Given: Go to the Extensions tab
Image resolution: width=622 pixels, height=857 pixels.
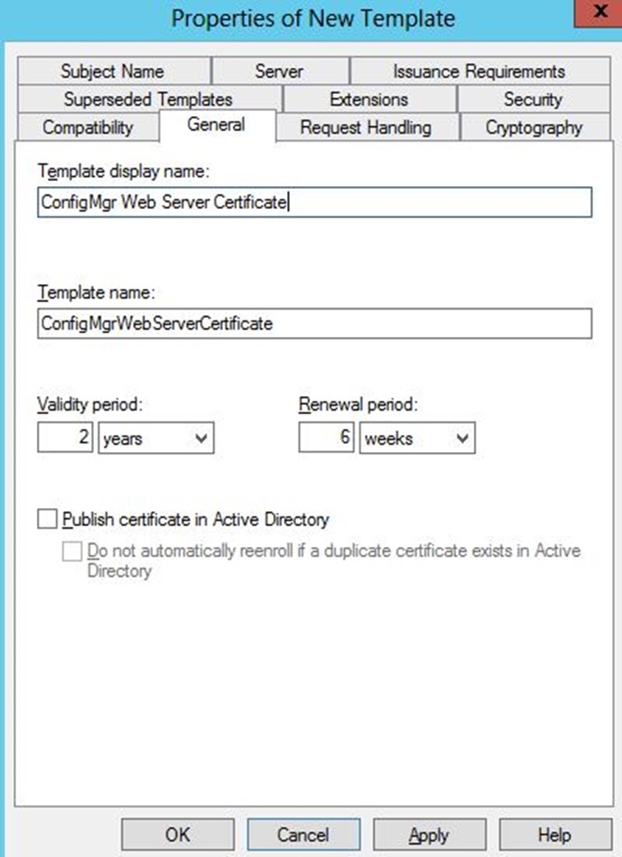Looking at the screenshot, I should pos(369,99).
